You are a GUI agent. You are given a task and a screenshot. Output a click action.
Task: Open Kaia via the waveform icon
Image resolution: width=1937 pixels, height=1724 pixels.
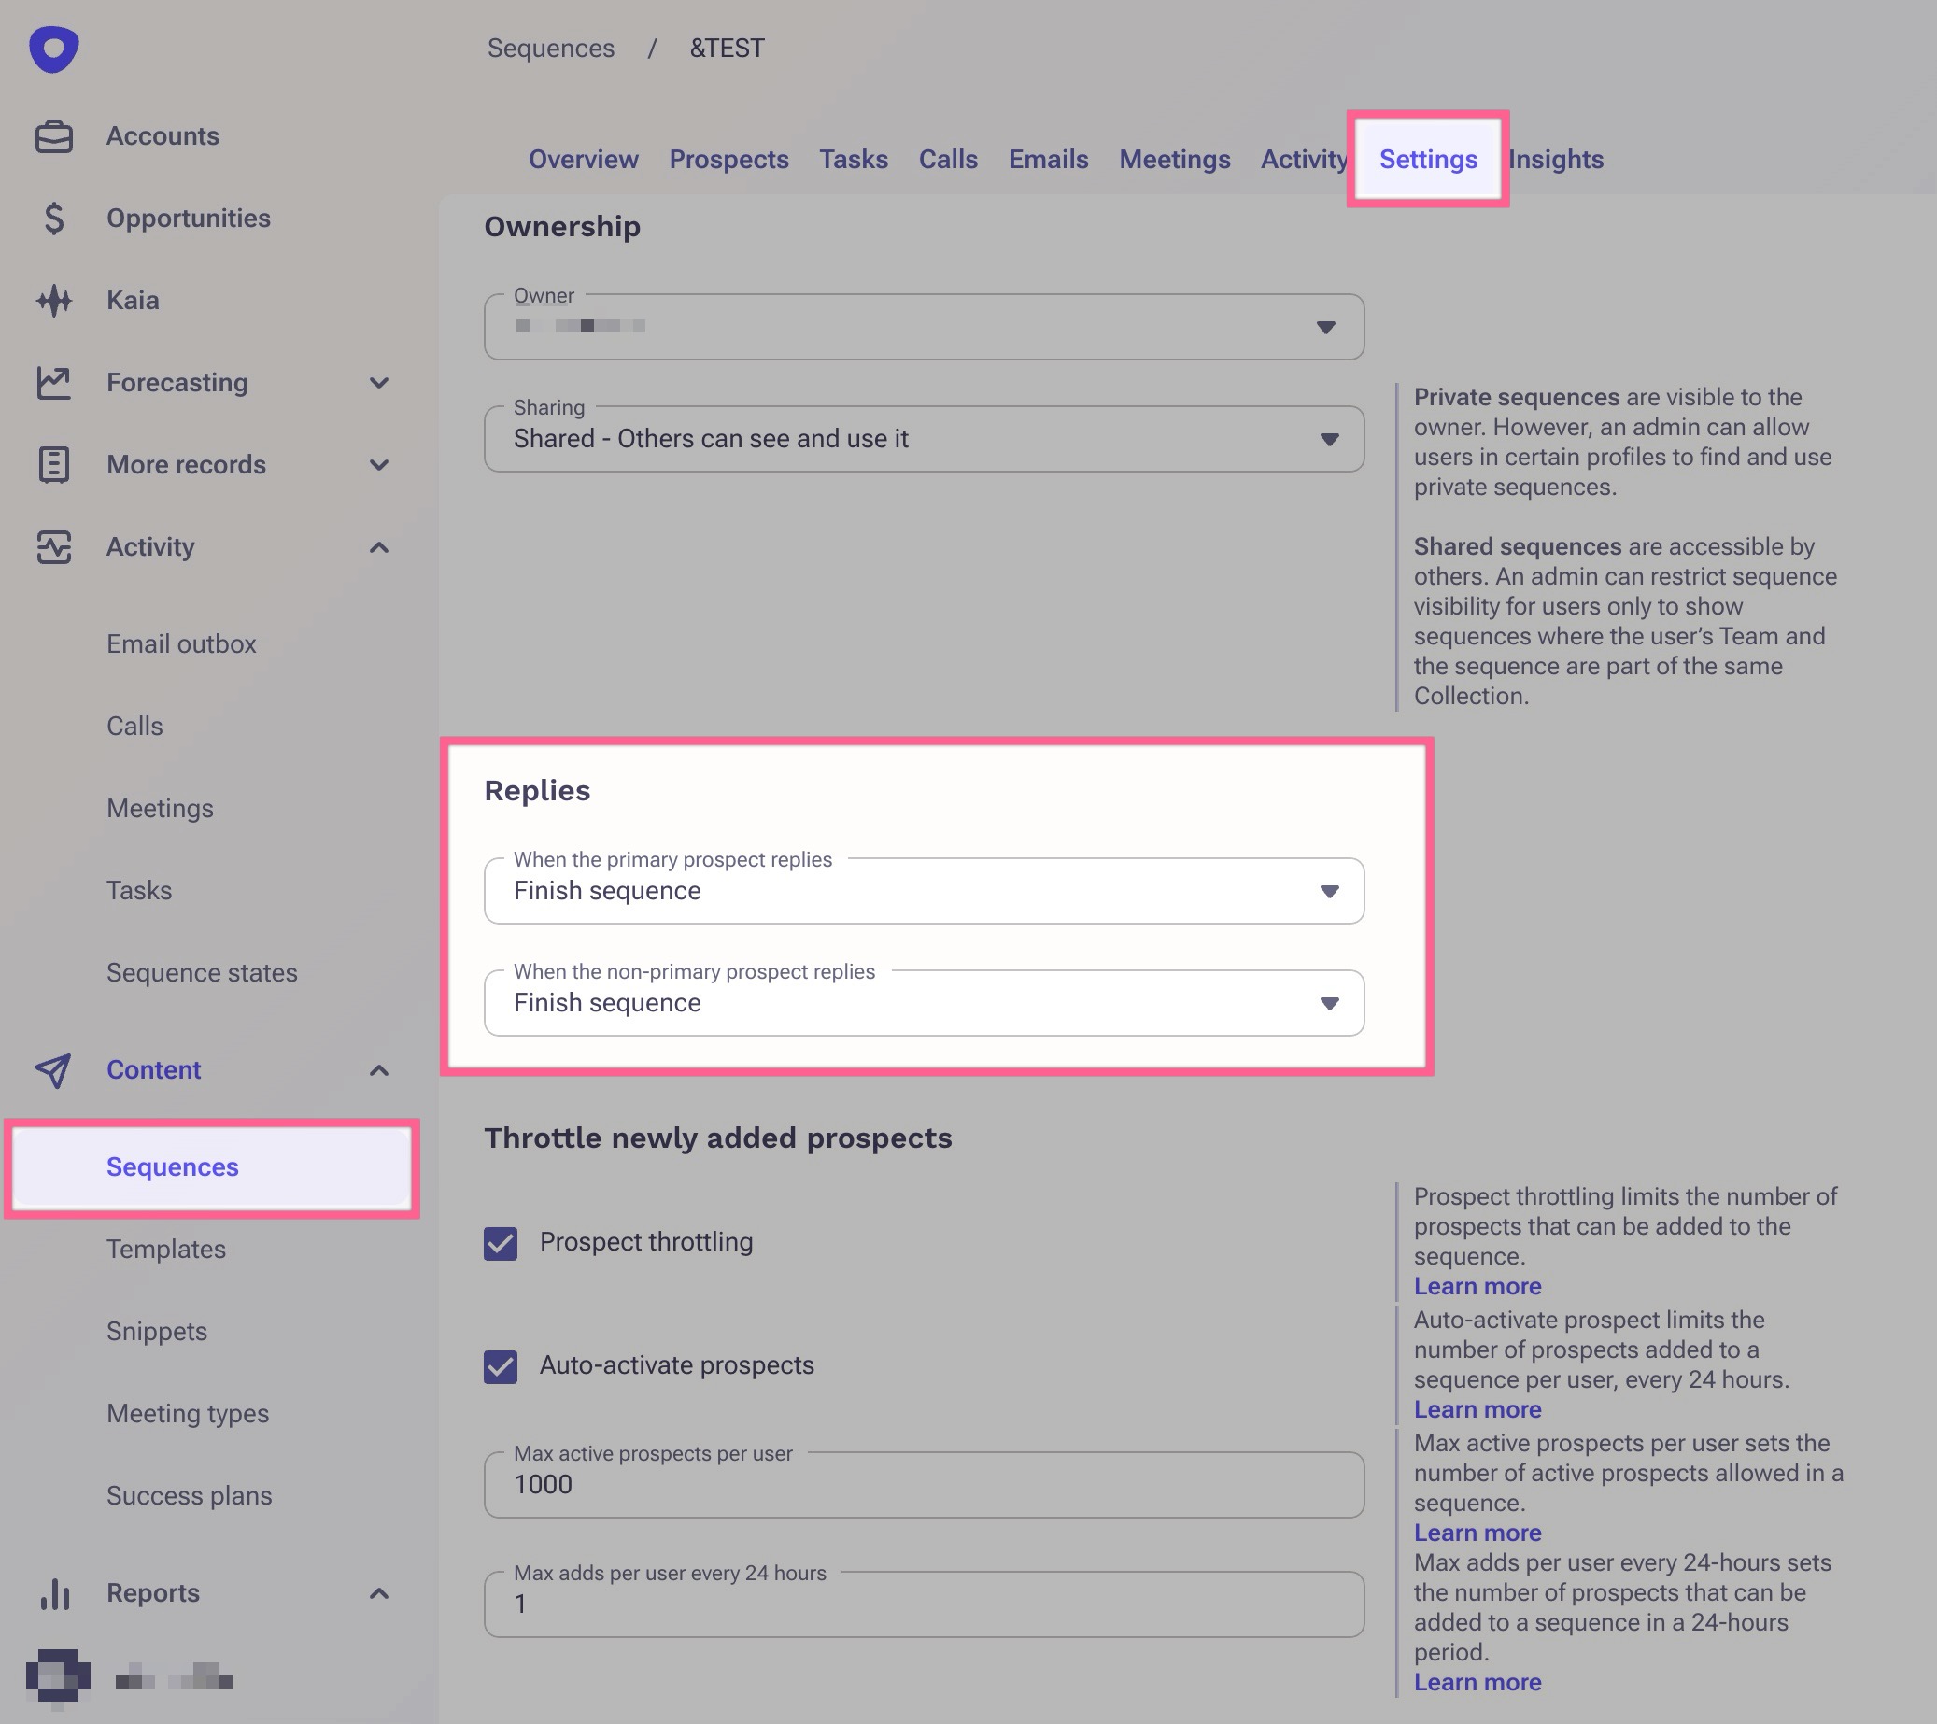click(x=53, y=301)
